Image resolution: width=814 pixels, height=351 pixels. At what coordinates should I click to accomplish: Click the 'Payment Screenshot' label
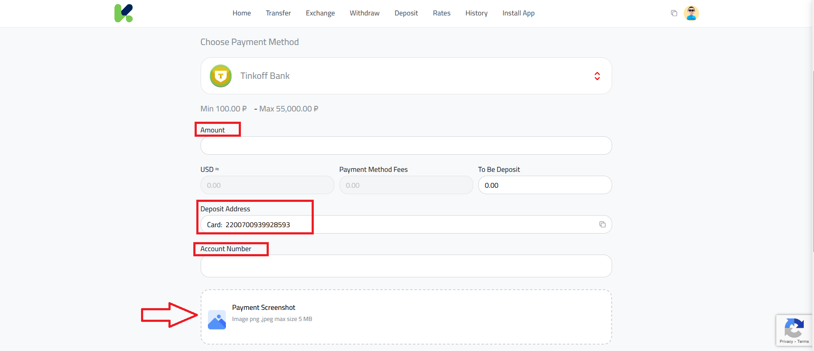point(264,308)
